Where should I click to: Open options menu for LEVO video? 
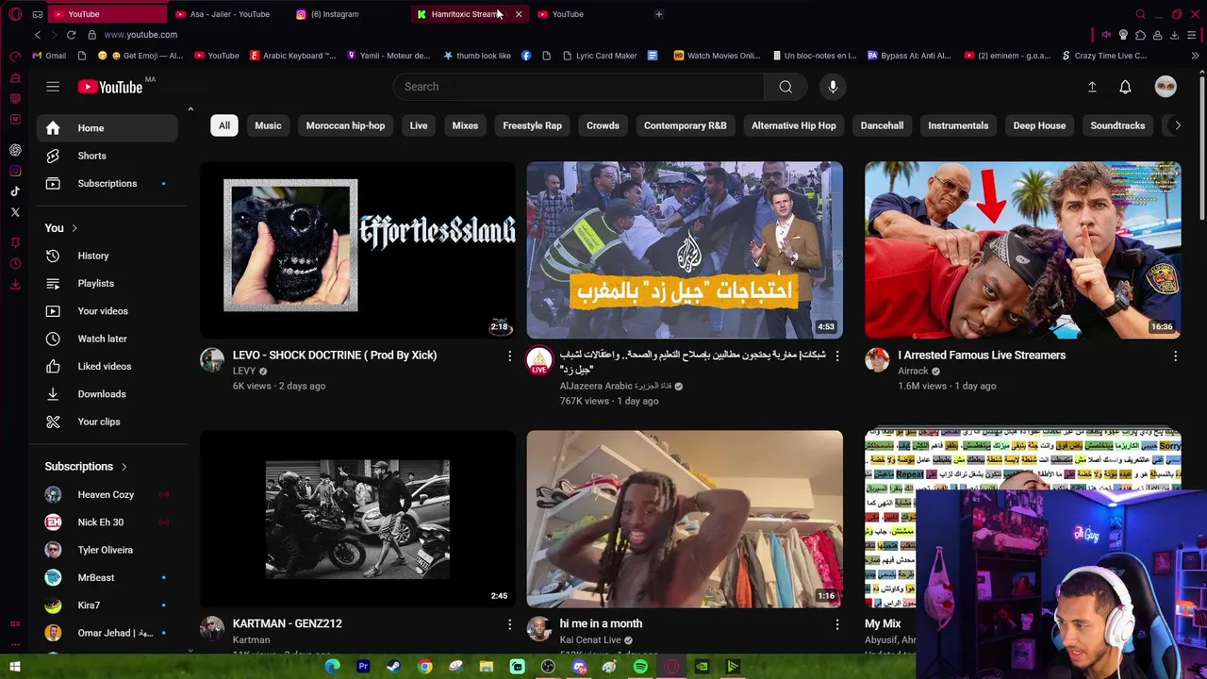point(509,356)
